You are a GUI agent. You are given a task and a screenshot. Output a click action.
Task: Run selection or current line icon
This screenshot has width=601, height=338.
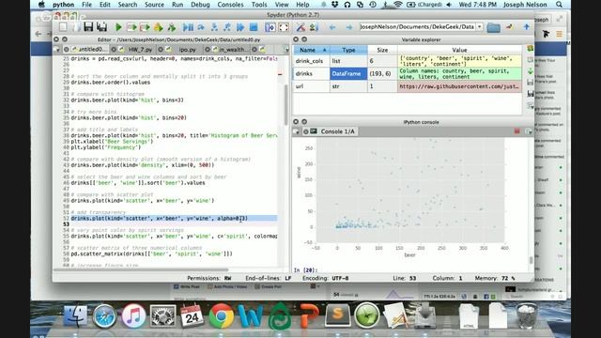tap(159, 27)
